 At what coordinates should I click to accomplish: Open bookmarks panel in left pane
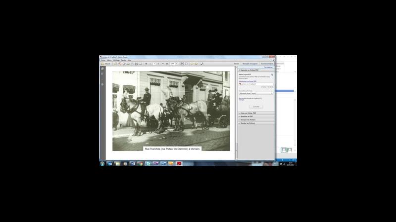[x=102, y=74]
